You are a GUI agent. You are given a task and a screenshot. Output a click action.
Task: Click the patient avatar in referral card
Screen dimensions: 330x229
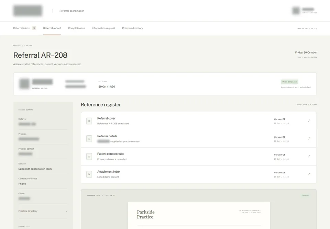pos(24,84)
